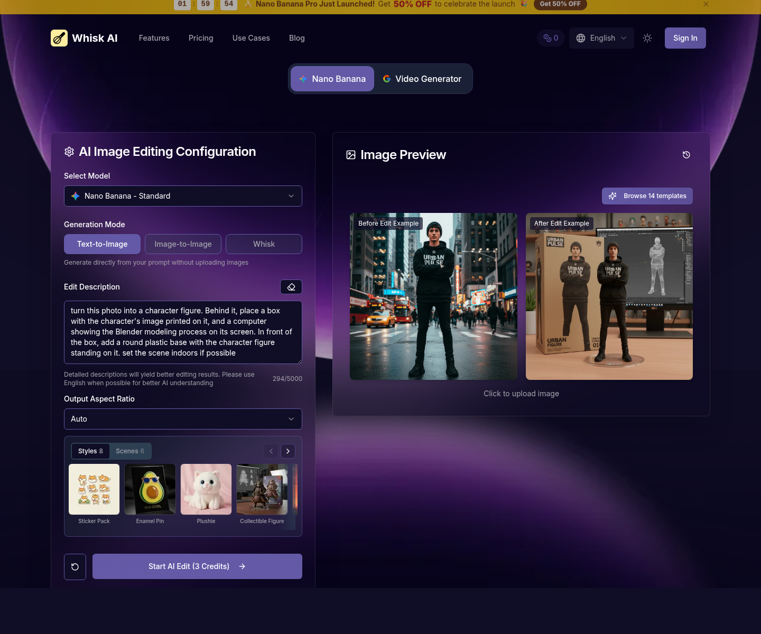The height and width of the screenshot is (634, 761).
Task: Click the After Edit Example image
Action: (609, 296)
